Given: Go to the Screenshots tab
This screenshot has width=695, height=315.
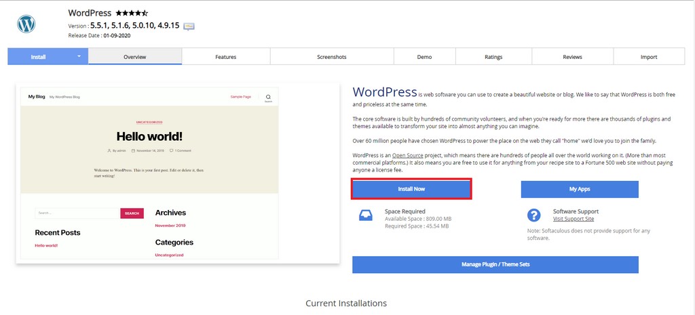Looking at the screenshot, I should 331,57.
